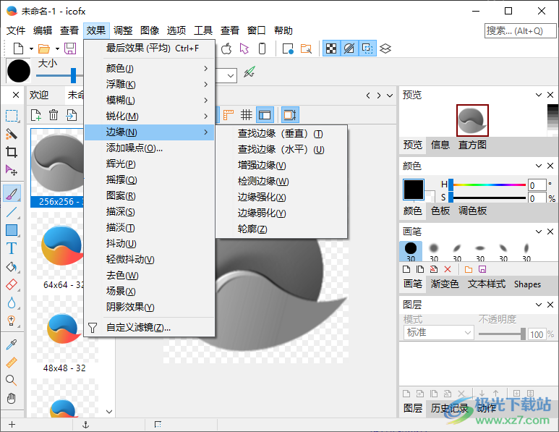This screenshot has width=559, height=432.
Task: Click the 搜索 search input field
Action: 520,30
